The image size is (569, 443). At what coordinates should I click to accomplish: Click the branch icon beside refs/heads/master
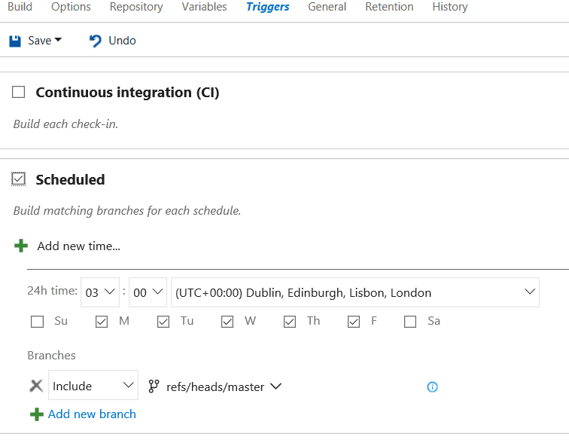154,386
